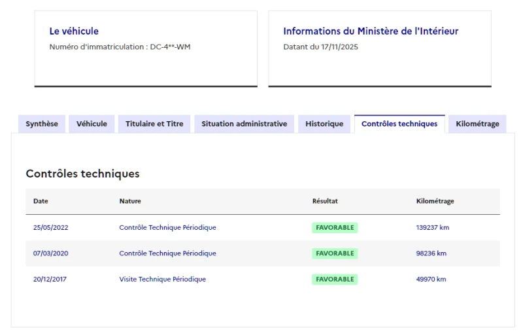Click the Le véhicule card title

tap(74, 31)
